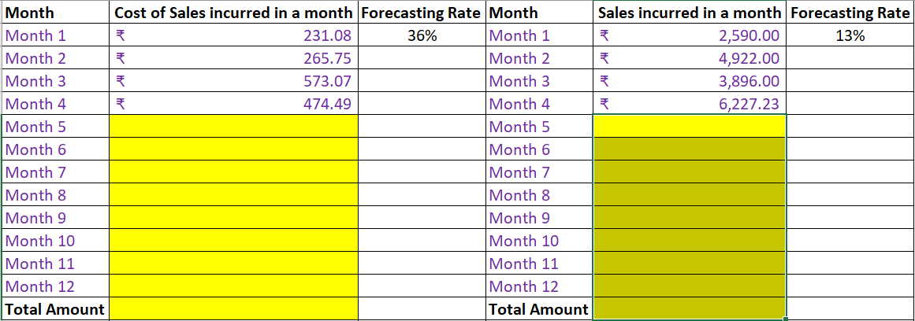Viewport: 915px width, 321px height.
Task: Select the Forecasting Rate header beside Sales incurred
Action: coord(850,13)
